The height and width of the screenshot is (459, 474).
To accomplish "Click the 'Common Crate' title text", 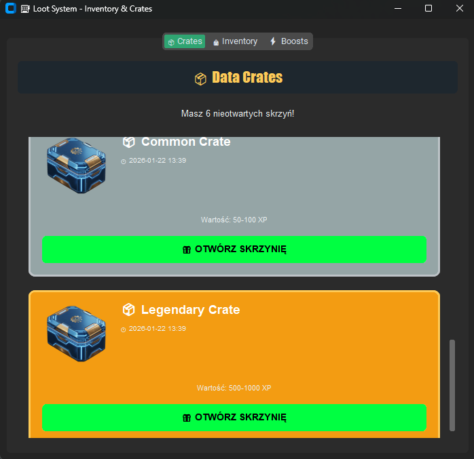I will (x=186, y=142).
